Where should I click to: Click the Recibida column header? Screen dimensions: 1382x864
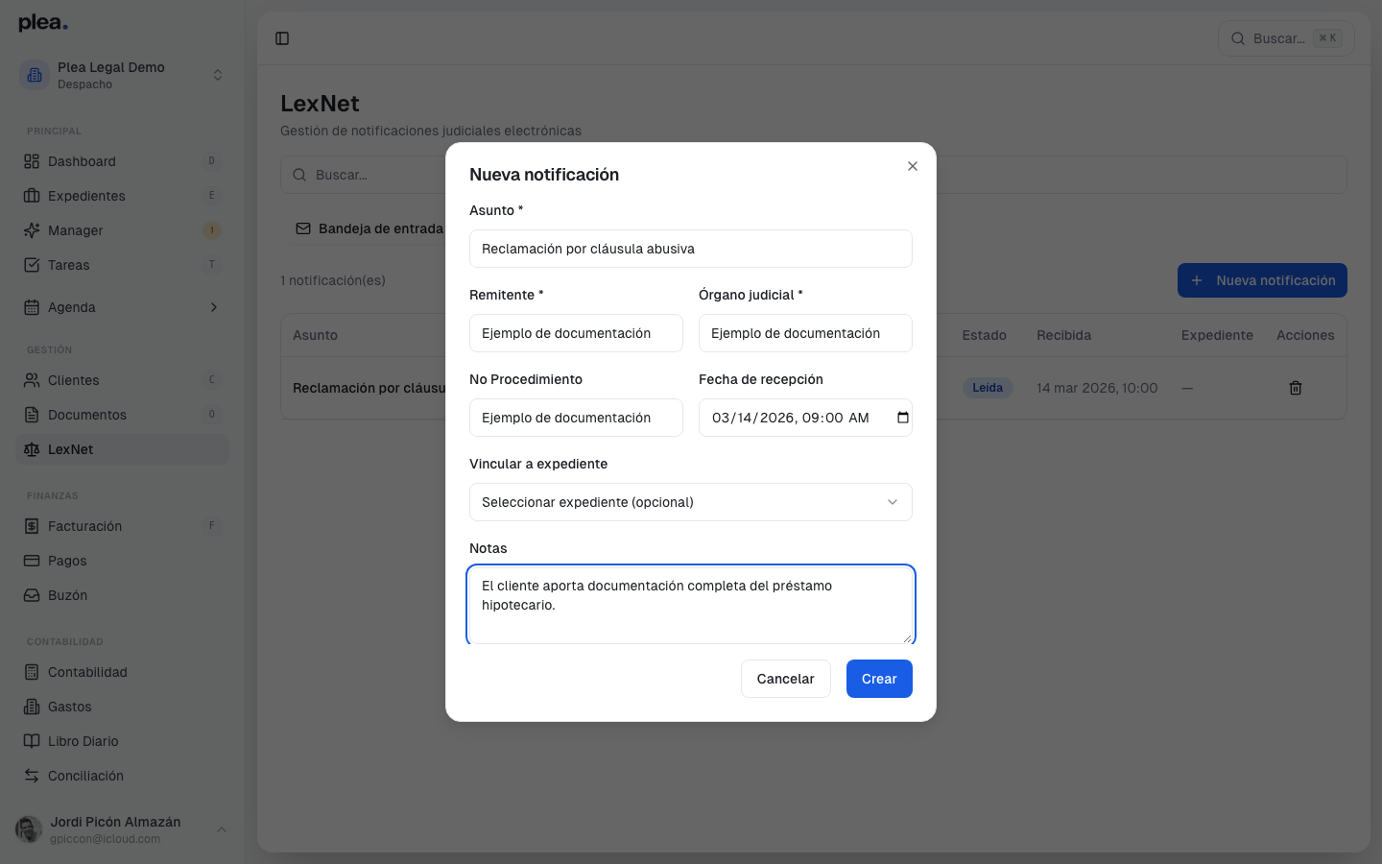pyautogui.click(x=1063, y=335)
